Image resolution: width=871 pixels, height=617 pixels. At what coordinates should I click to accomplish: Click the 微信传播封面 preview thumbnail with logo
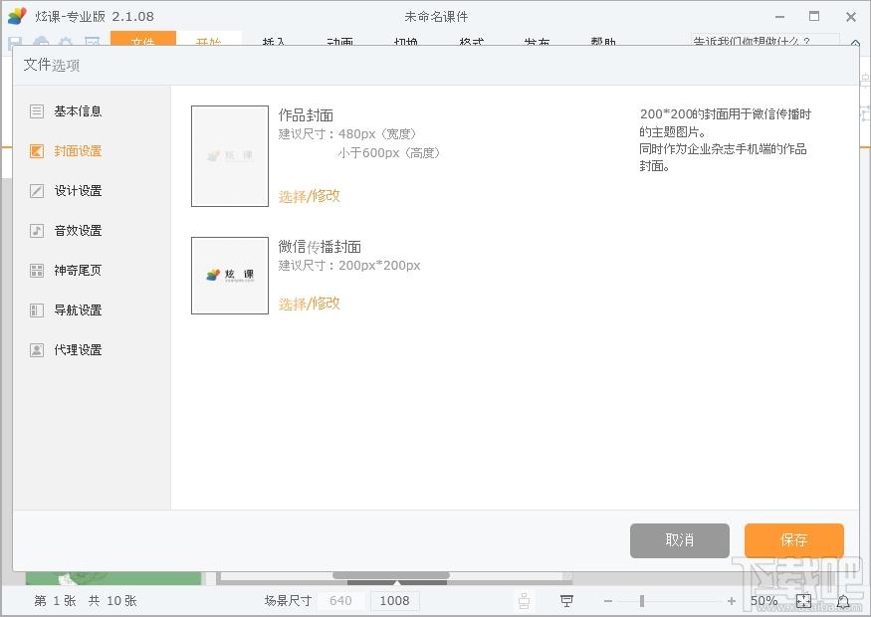pos(230,276)
